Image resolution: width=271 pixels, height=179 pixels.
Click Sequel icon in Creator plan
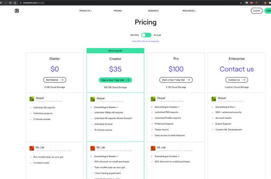click(92, 99)
